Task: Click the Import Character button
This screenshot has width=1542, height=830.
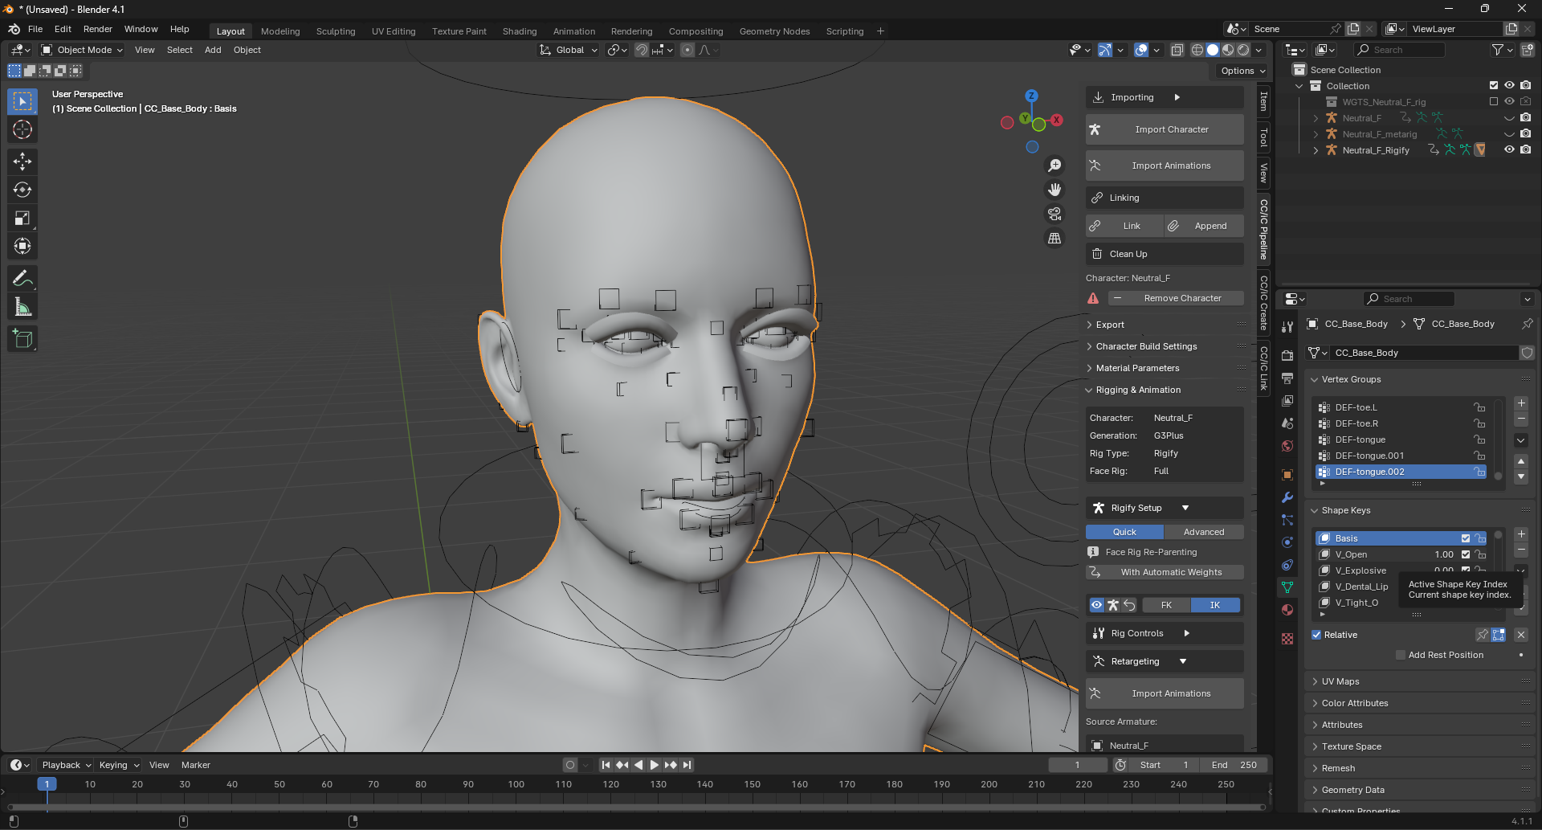Action: (x=1165, y=129)
